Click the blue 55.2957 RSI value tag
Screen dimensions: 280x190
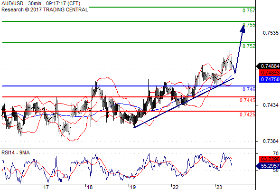pyautogui.click(x=268, y=166)
